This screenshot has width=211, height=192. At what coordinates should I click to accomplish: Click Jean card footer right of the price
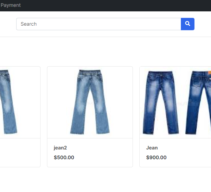click(x=191, y=158)
